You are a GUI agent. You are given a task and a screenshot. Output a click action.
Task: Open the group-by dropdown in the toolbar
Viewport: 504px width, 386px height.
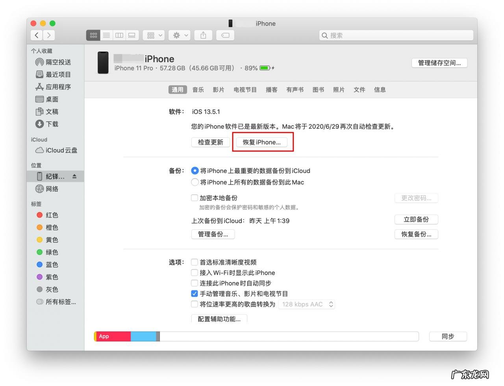tap(153, 35)
